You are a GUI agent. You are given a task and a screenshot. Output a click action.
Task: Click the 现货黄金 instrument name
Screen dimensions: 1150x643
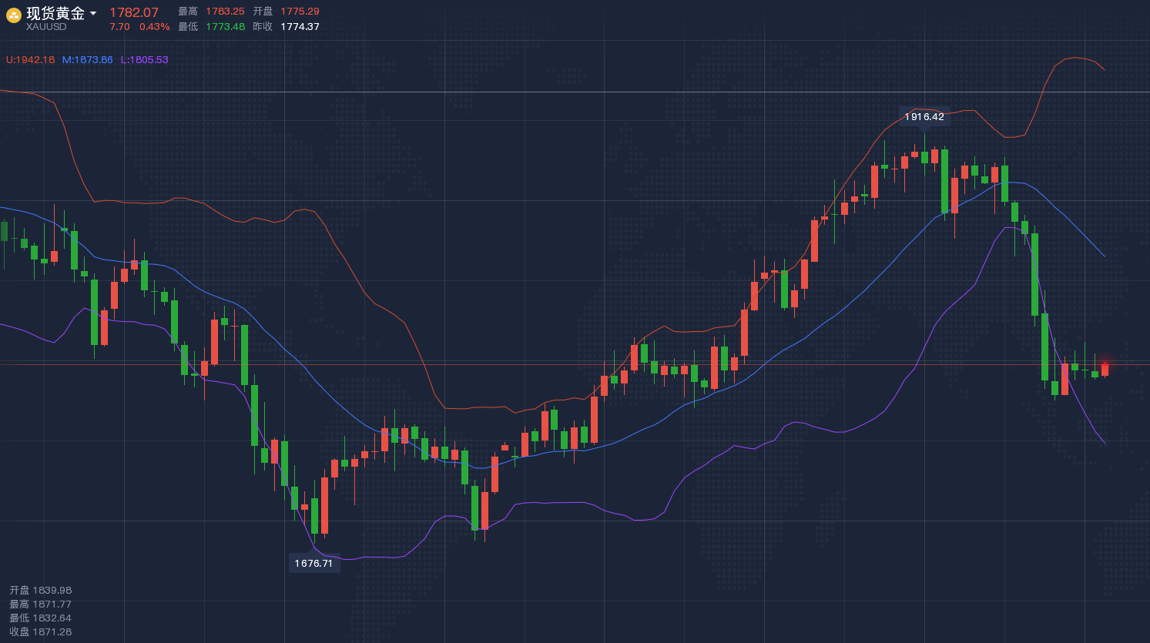(55, 13)
